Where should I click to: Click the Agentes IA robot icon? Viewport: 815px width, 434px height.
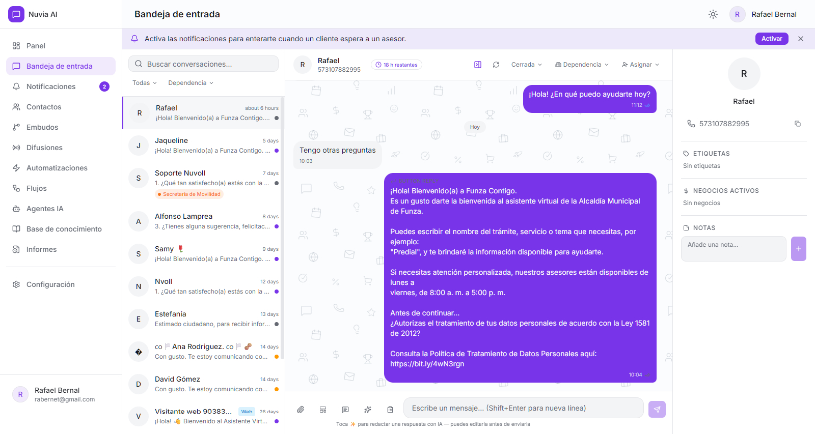click(x=16, y=209)
